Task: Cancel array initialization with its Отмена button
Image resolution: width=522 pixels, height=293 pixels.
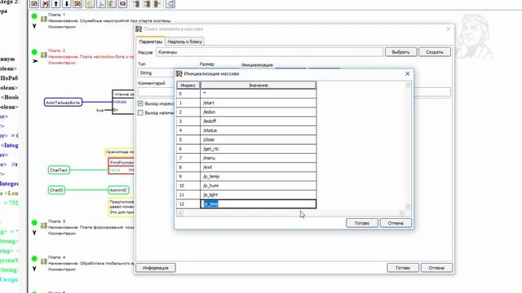Action: pyautogui.click(x=396, y=223)
